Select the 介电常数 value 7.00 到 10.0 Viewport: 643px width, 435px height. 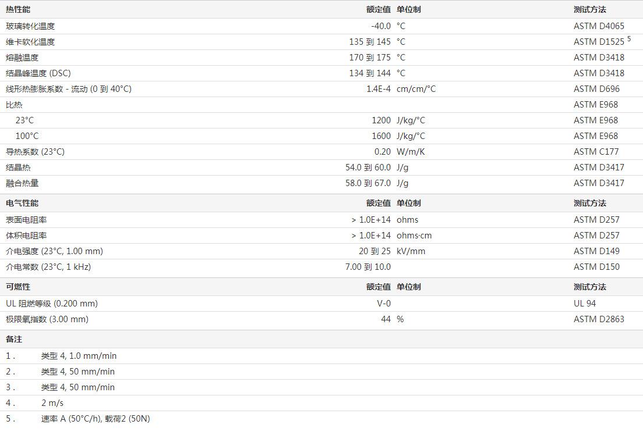coord(368,267)
